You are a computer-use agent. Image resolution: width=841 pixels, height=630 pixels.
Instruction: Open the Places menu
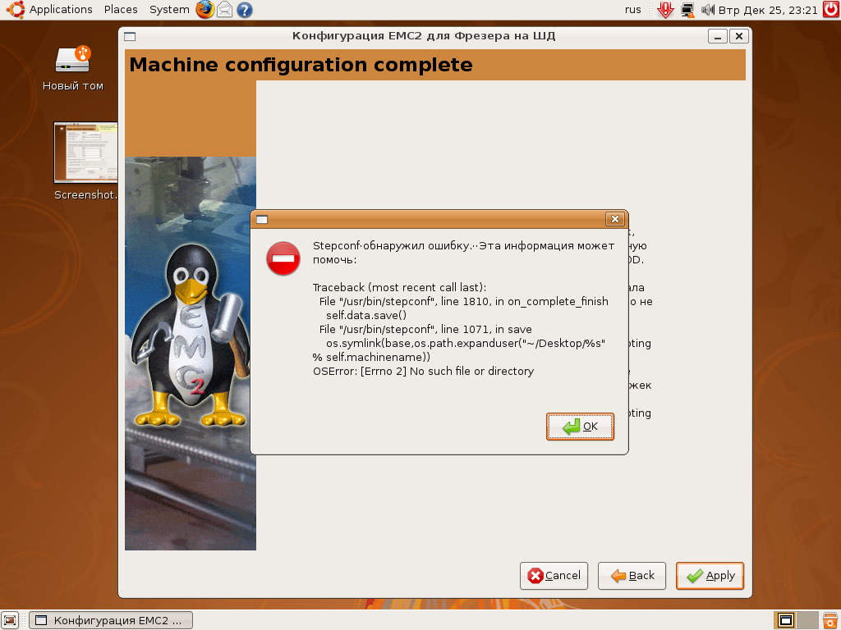point(121,10)
